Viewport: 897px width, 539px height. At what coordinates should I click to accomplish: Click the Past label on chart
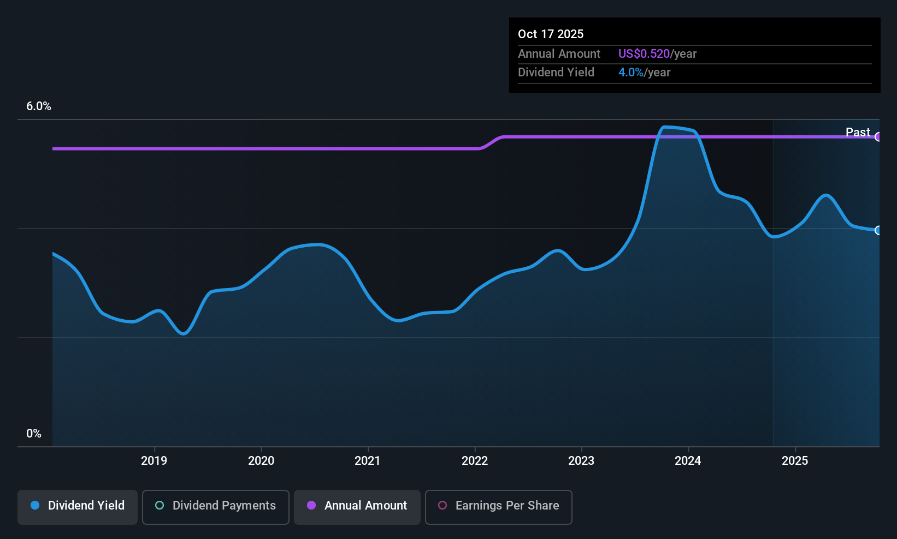pos(858,132)
